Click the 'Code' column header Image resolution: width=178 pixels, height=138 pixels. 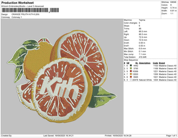coord(155,63)
